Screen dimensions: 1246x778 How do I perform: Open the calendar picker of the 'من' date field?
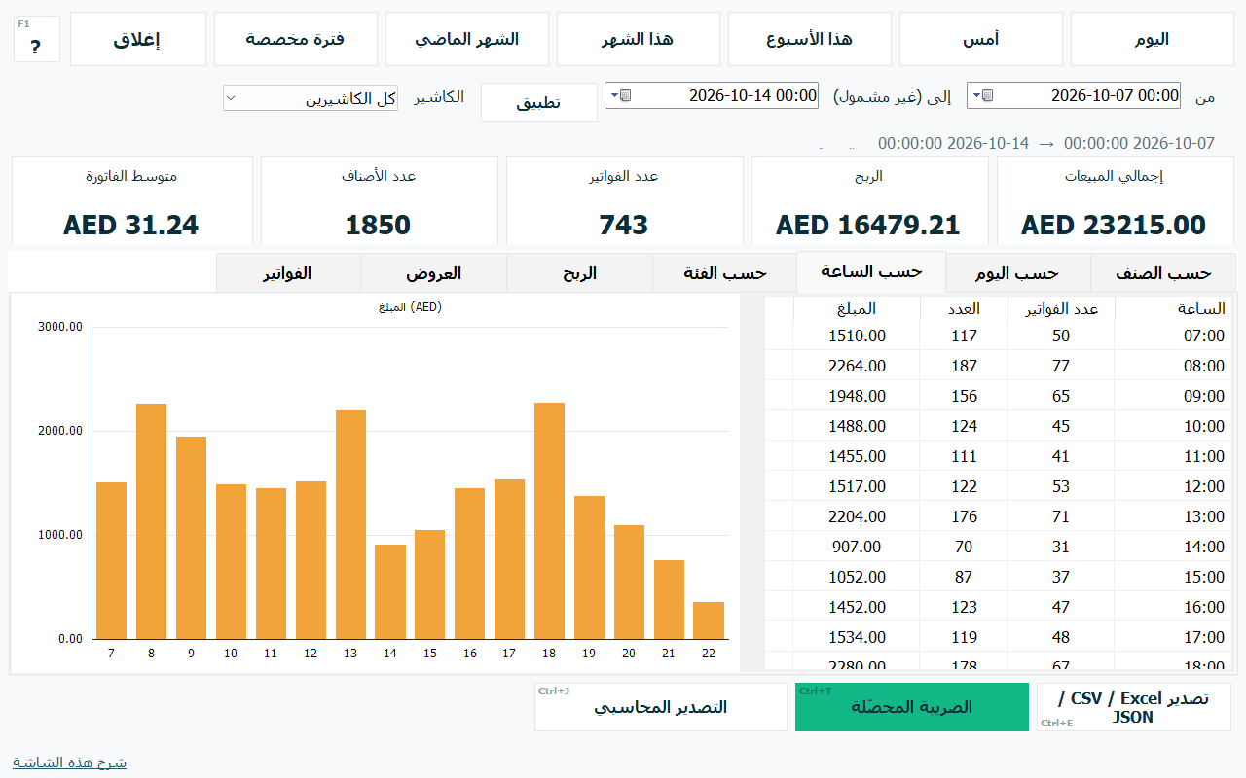click(983, 95)
